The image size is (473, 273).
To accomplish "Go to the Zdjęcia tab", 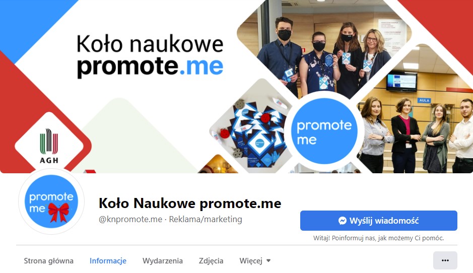I will [x=211, y=260].
